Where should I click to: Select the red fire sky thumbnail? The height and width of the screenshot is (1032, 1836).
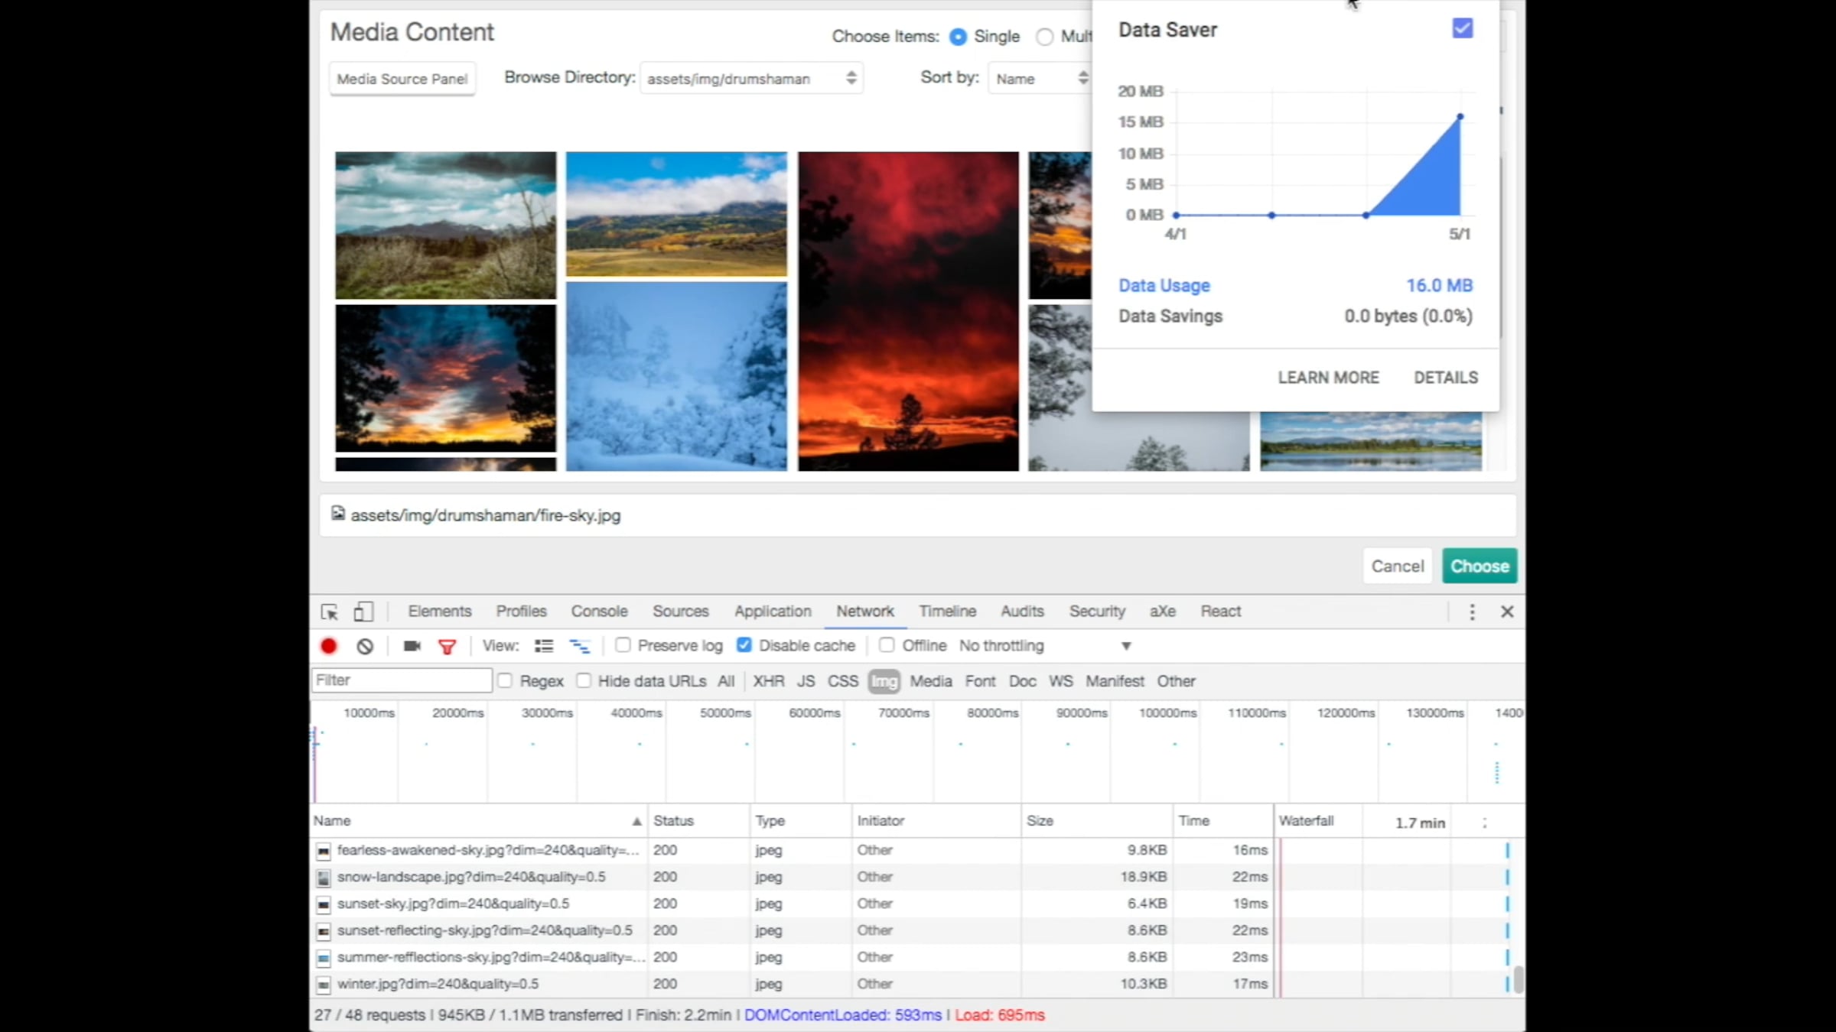pyautogui.click(x=908, y=311)
